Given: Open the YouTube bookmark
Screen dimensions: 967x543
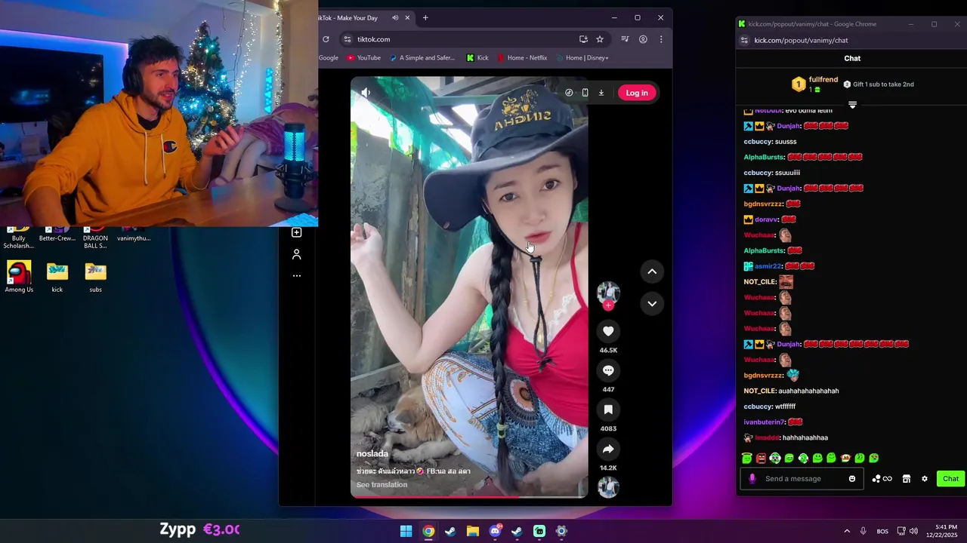Looking at the screenshot, I should coord(363,57).
